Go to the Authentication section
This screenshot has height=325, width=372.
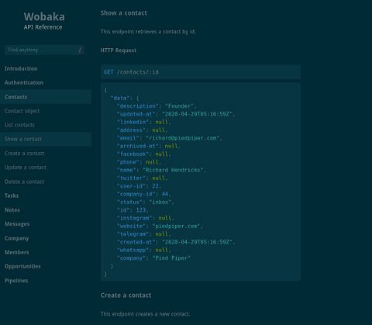(x=24, y=83)
